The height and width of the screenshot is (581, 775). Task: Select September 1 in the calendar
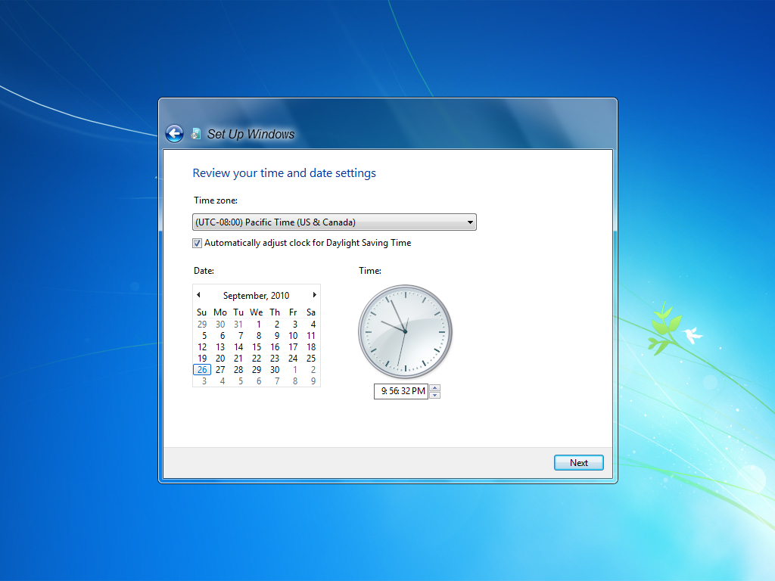(x=258, y=324)
